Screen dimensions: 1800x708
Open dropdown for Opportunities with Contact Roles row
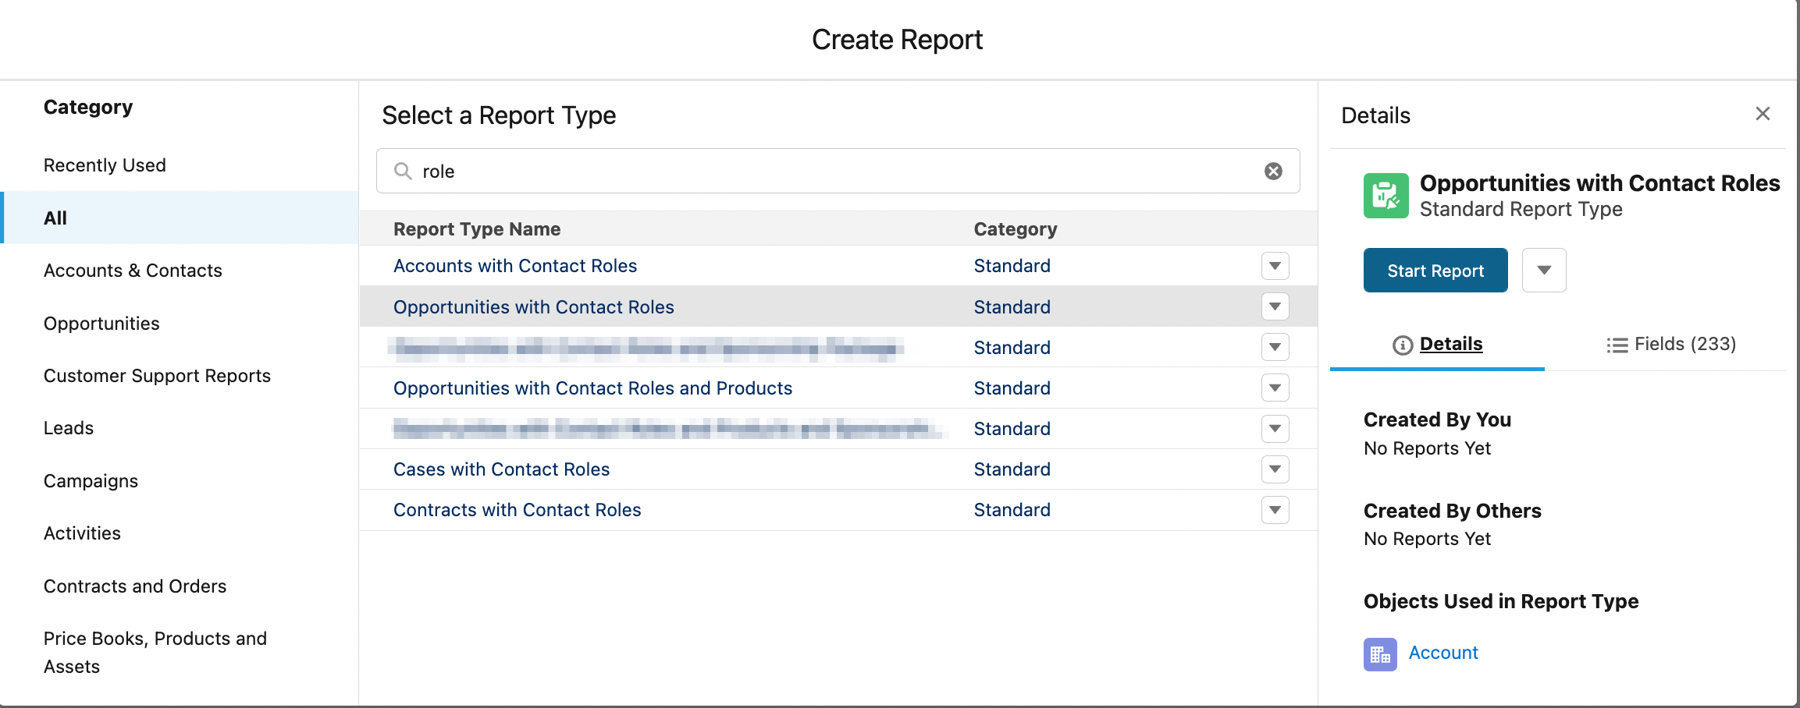click(1275, 306)
